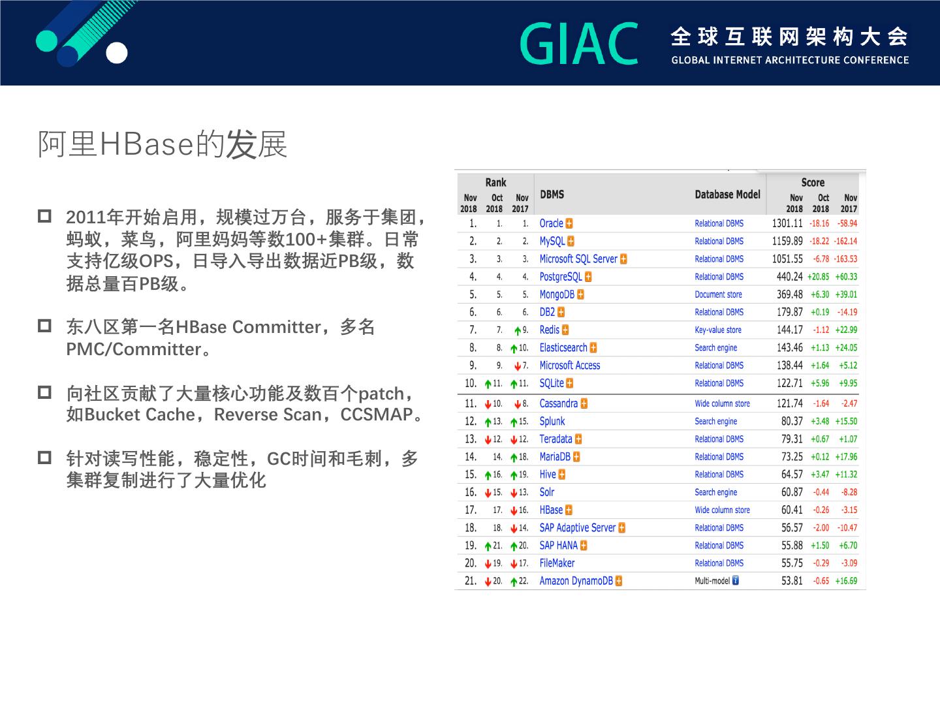Click the Score column header
Screen dimensions: 940x705
[813, 183]
